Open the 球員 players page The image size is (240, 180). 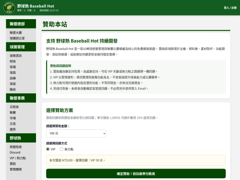(13, 72)
